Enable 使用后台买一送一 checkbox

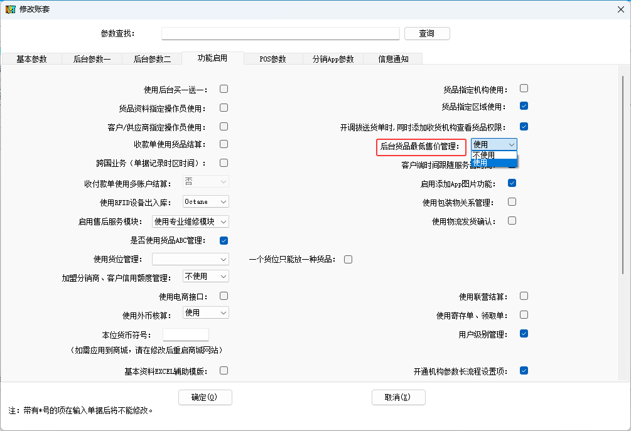[x=224, y=89]
